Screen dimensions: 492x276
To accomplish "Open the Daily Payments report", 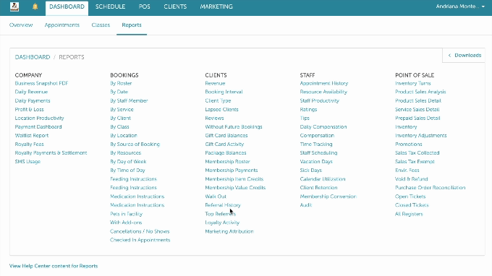I will point(33,101).
